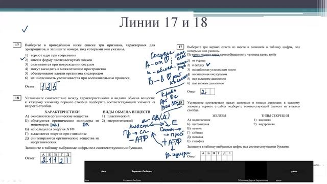
Task: Click gland item 'потовая'
Action: tap(198, 137)
